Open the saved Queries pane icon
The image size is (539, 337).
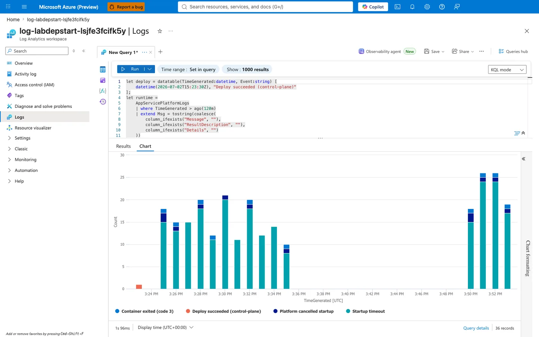coord(103,80)
